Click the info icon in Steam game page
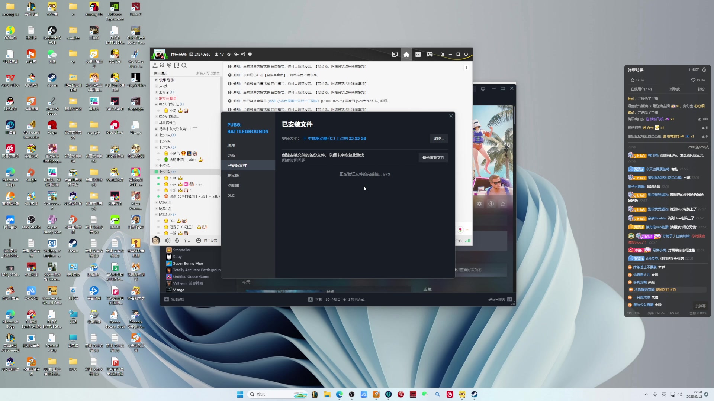The image size is (714, 401). pyautogui.click(x=491, y=204)
